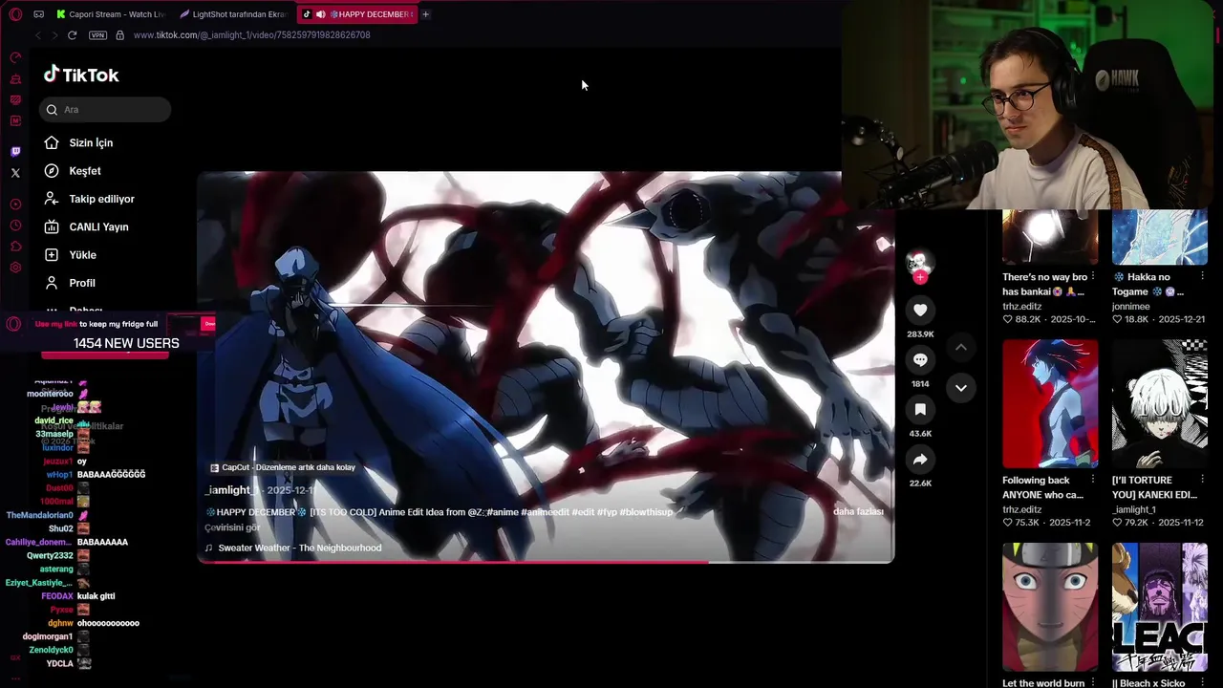Open the Naruto Let the world burn thumbnail
Screen dimensions: 1223x688
1050,607
